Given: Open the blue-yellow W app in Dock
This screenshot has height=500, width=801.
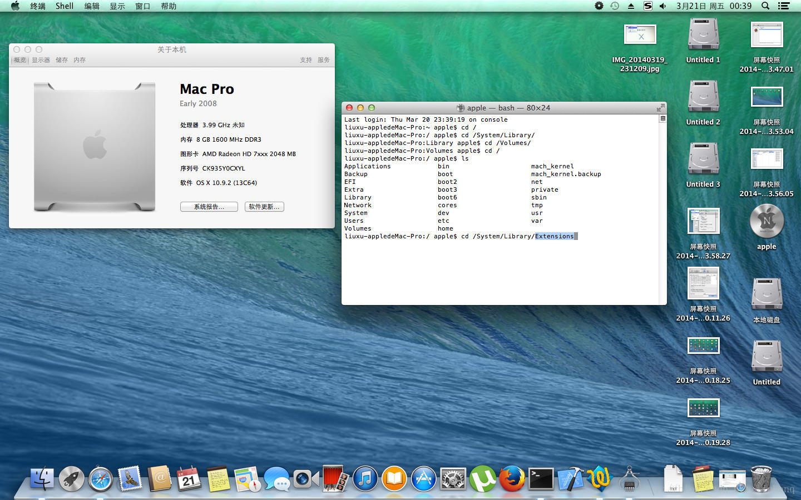Looking at the screenshot, I should (600, 478).
